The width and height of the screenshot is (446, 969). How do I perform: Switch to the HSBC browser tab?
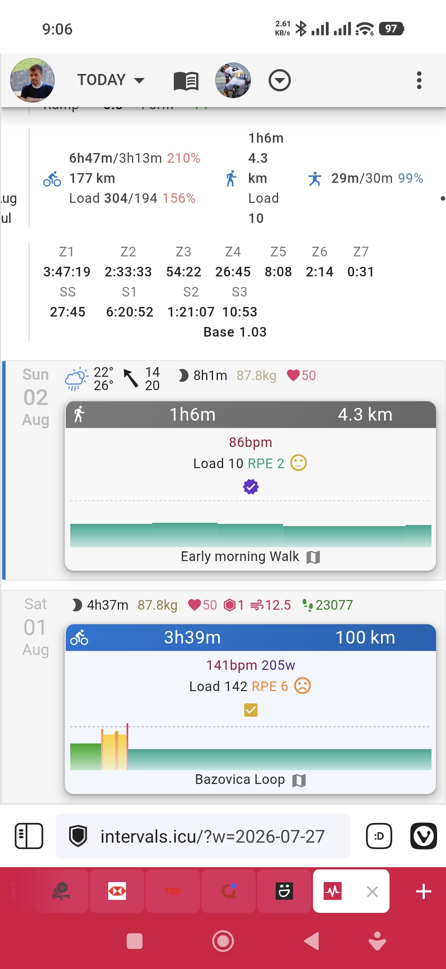pyautogui.click(x=117, y=891)
